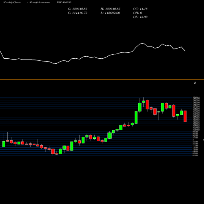Screen dimensions: 204x204
Task: Click the 'MunafaSutra.com' site label
Action: [40, 2]
